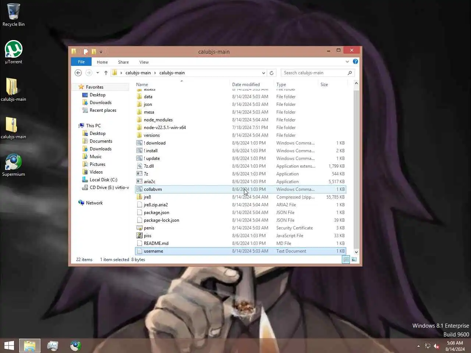This screenshot has height=353, width=471.
Task: Select Network in navigation pane
Action: [x=94, y=203]
